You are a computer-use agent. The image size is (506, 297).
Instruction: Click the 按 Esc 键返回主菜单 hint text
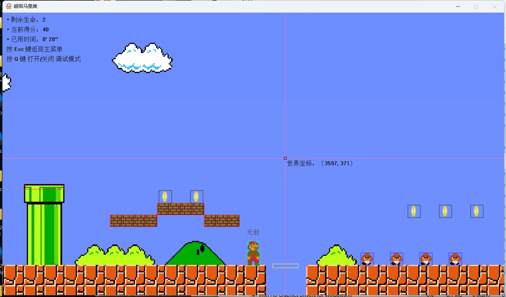tap(34, 49)
